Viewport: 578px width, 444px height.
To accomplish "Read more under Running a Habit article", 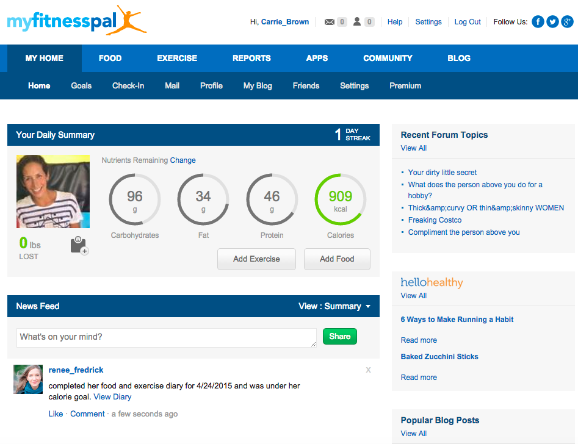I will pos(419,340).
